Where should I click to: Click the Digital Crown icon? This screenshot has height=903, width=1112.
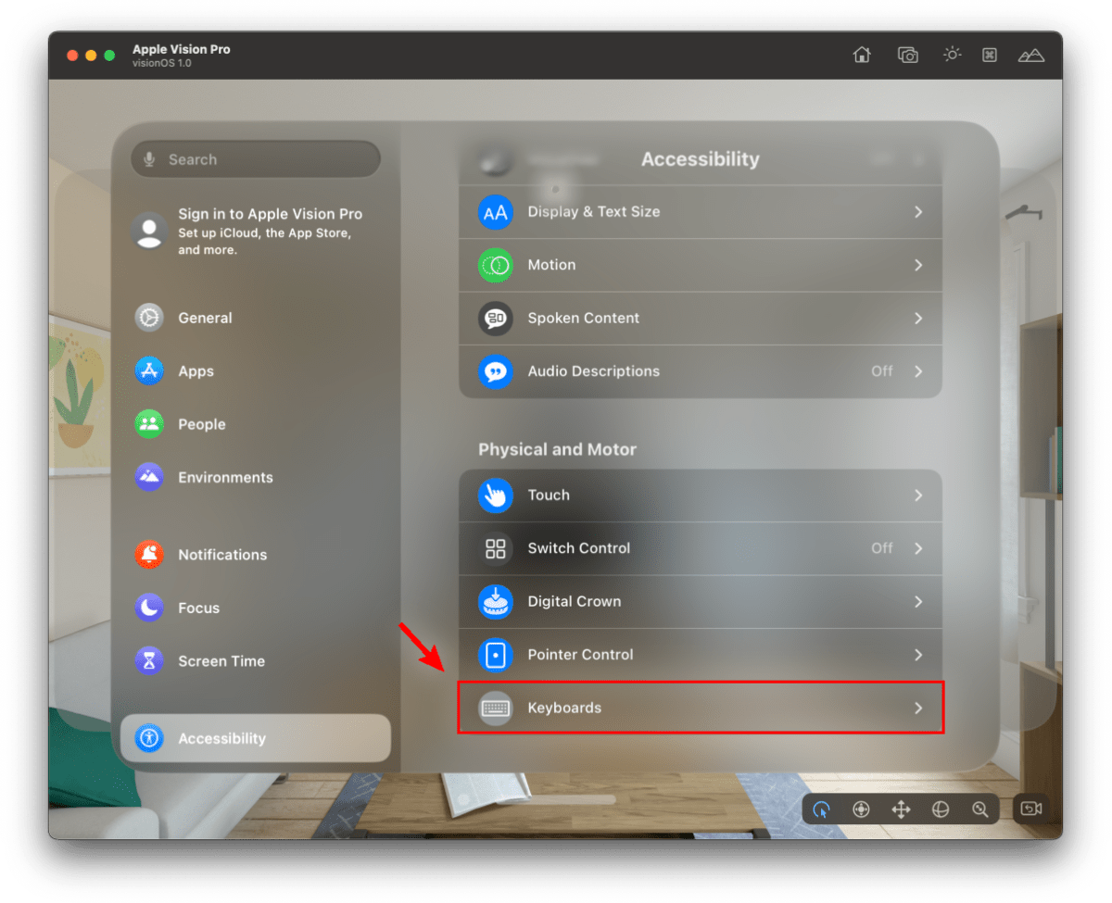(496, 602)
